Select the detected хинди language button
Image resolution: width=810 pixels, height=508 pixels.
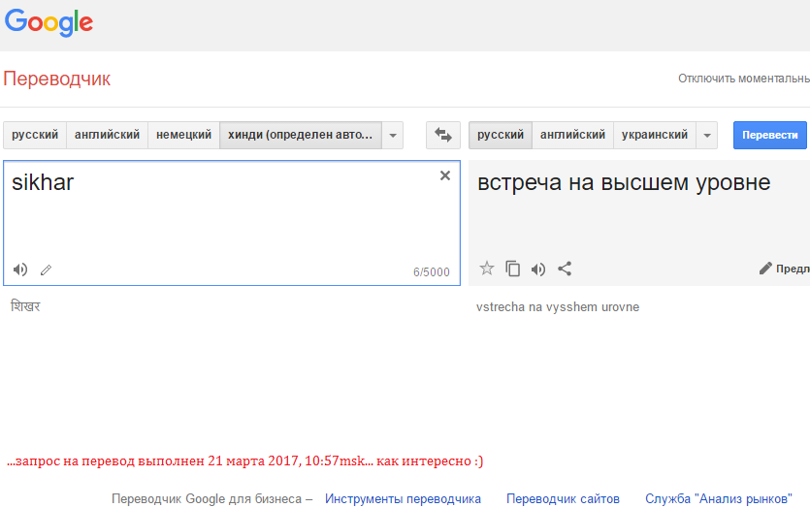(x=300, y=135)
